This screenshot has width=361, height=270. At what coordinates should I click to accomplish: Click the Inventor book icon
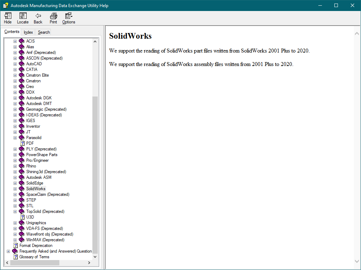22,126
